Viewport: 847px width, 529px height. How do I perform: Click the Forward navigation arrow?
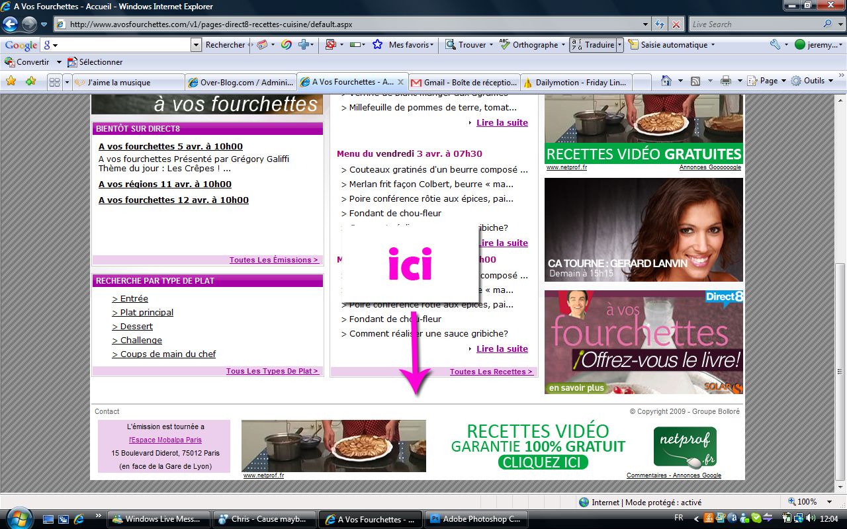coord(29,24)
